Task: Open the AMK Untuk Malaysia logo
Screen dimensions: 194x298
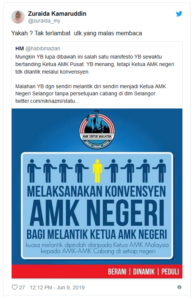Action: [97, 129]
